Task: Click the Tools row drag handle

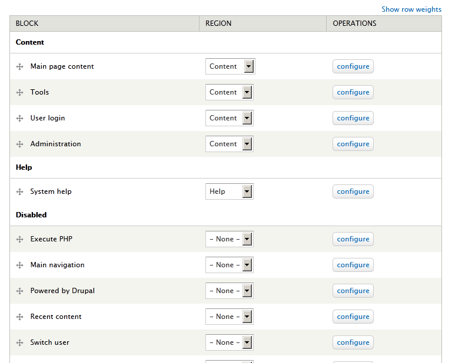Action: 20,93
